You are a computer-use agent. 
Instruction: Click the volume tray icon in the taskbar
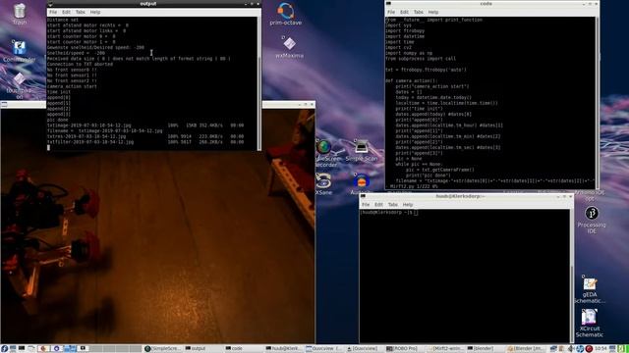coord(570,349)
